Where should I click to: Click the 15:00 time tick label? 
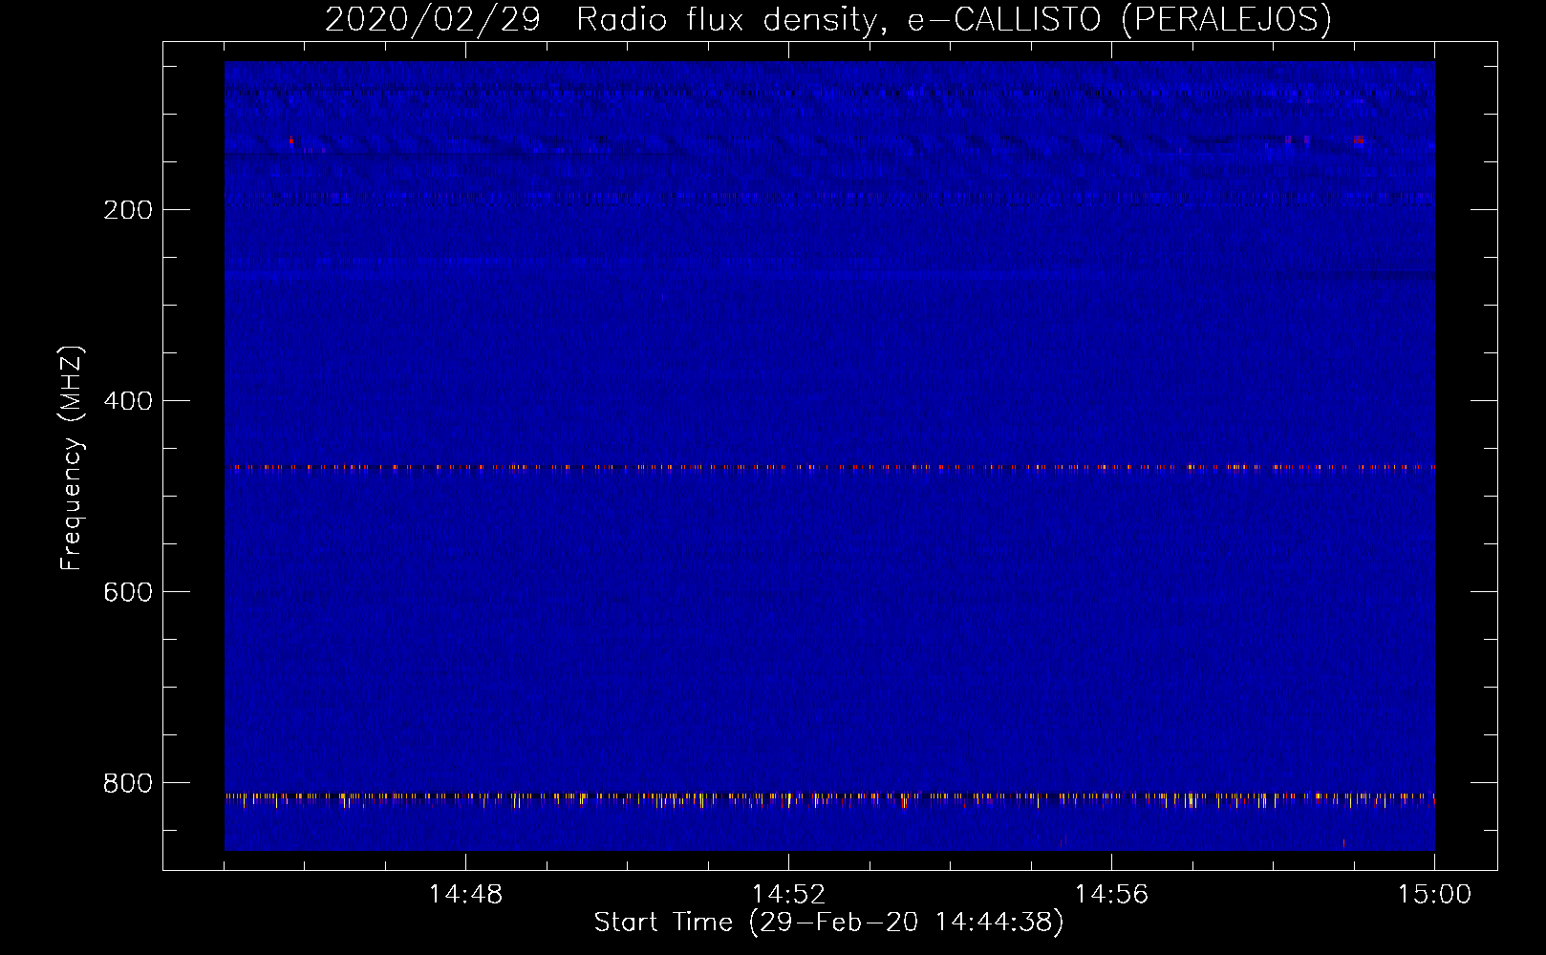[1434, 895]
